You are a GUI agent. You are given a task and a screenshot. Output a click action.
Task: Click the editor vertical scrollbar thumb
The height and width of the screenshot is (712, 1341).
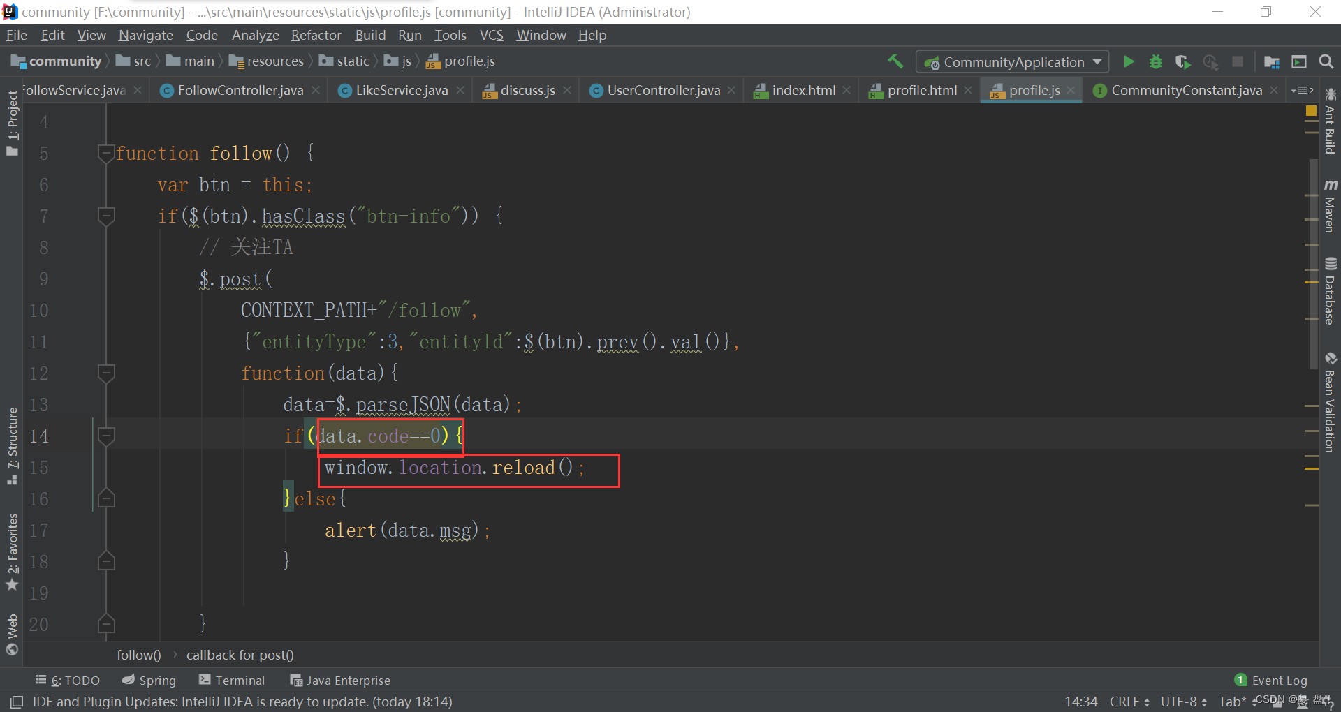click(x=1313, y=264)
